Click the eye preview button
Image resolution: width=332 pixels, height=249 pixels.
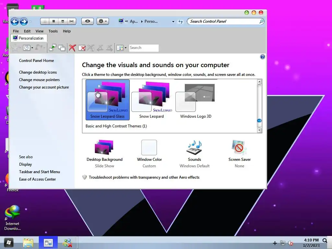[x=88, y=21]
